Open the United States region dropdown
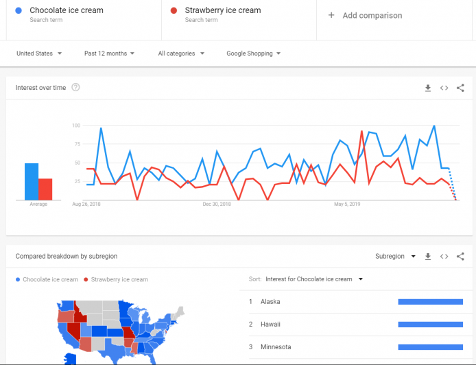476x365 pixels. 39,54
